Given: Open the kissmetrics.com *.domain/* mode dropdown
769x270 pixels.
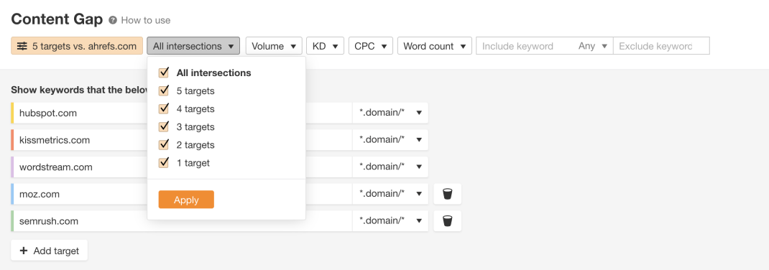Looking at the screenshot, I should pyautogui.click(x=390, y=140).
